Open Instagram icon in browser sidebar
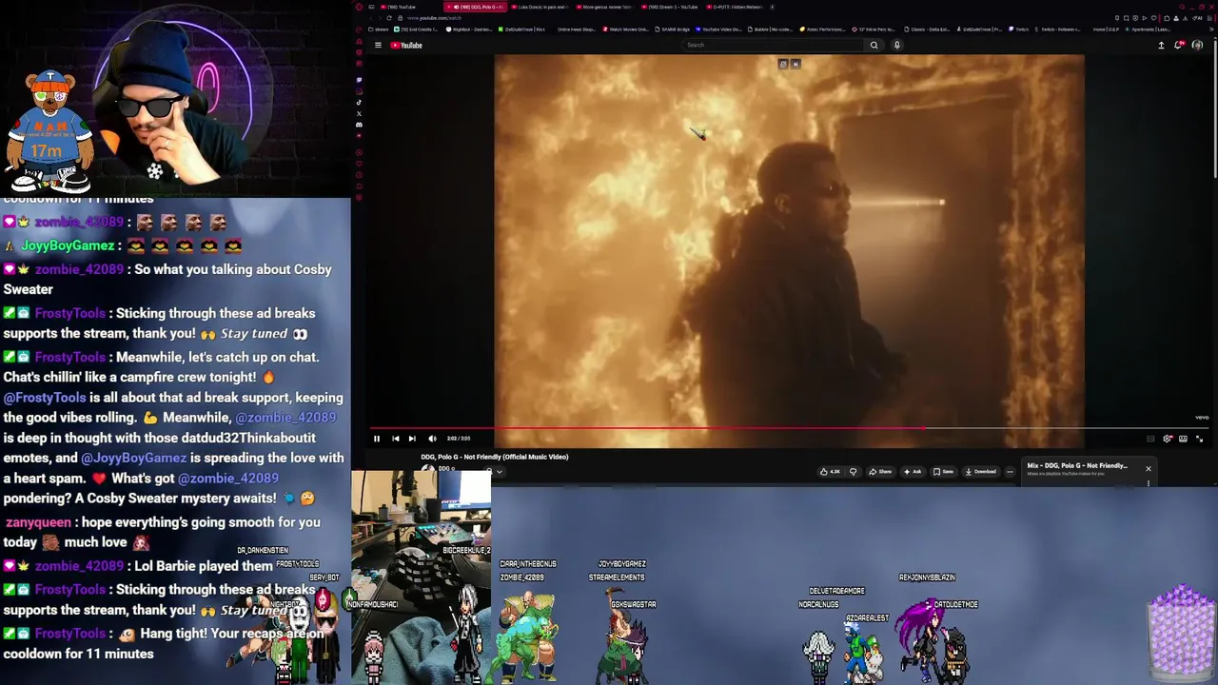Viewport: 1218px width, 685px height. point(359,90)
